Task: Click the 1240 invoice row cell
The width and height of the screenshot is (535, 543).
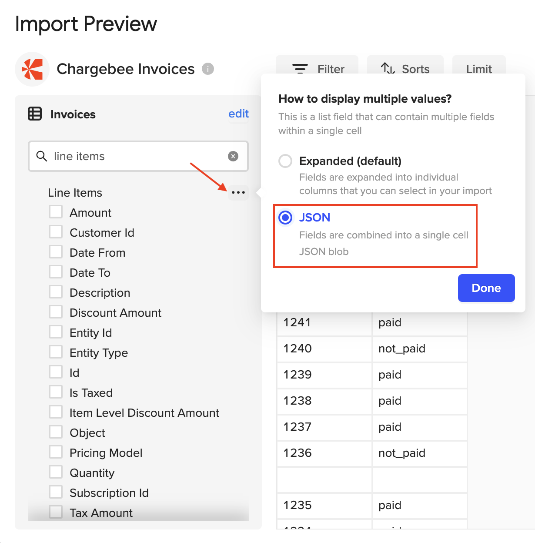Action: [324, 349]
